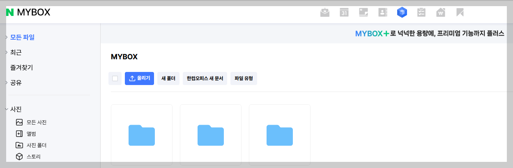Open 즐겨찾기 favorites in sidebar

point(21,67)
